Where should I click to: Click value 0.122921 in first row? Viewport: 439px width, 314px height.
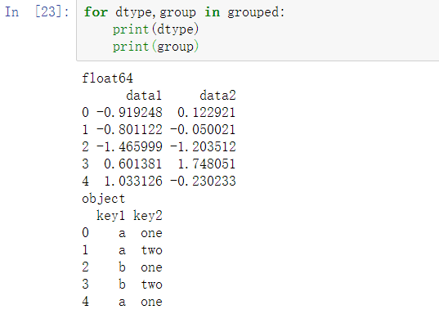point(207,113)
